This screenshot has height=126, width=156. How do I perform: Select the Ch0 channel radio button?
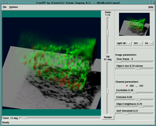pyautogui.click(x=127, y=86)
